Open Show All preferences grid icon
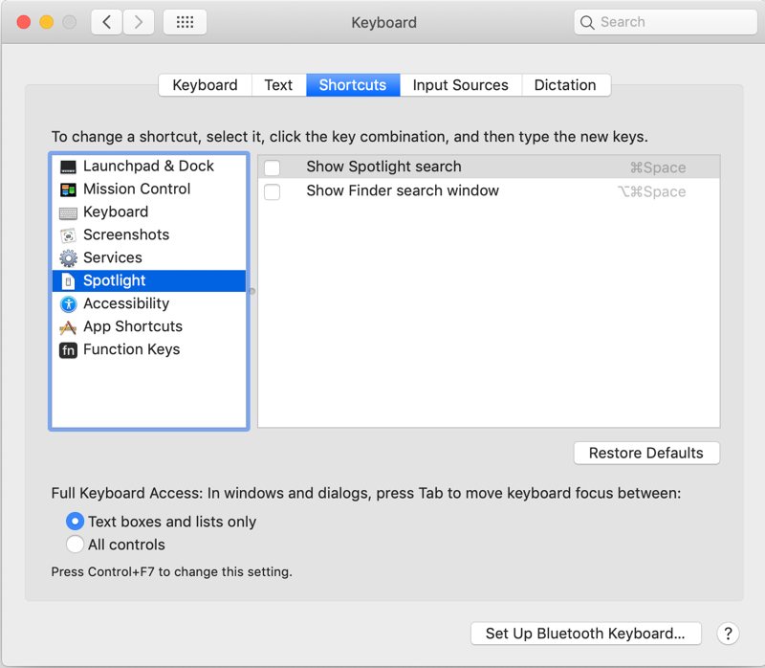The width and height of the screenshot is (765, 668). [185, 21]
